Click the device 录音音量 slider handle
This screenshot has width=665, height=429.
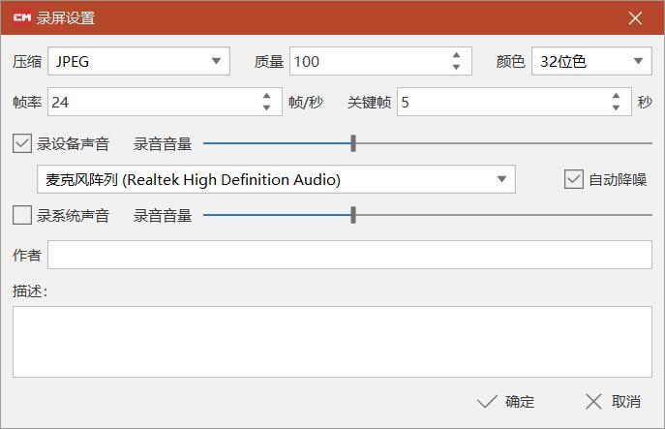pos(353,143)
